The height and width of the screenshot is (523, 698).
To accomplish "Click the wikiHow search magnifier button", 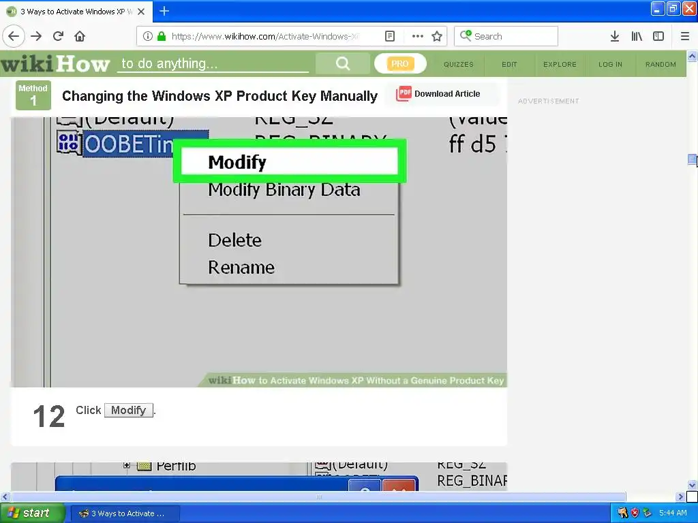I will pos(342,63).
